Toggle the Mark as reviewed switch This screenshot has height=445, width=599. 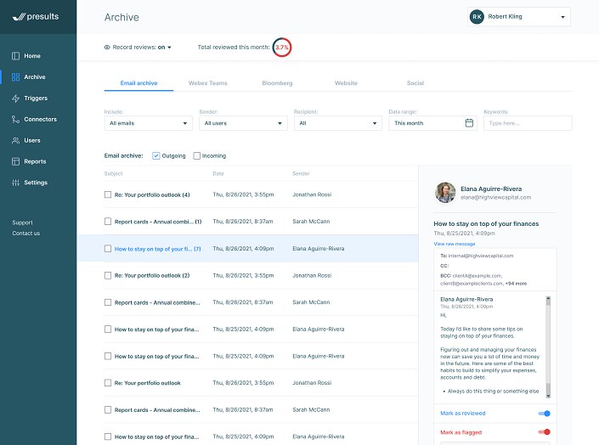545,414
